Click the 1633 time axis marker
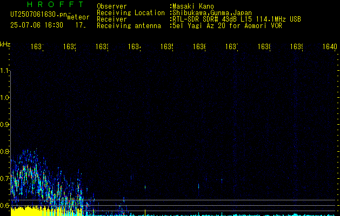Screen dimensions: 340x216 (x=102, y=46)
